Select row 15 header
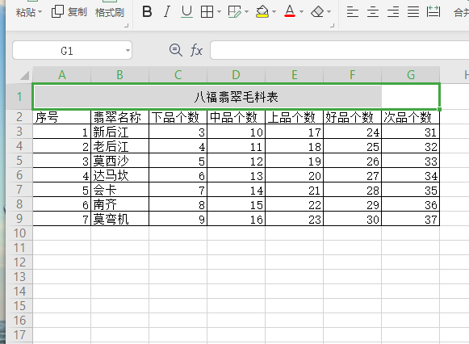This screenshot has width=469, height=344. 19,306
